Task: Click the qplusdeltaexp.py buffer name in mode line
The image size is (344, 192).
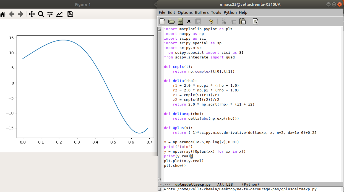Action: (193, 184)
